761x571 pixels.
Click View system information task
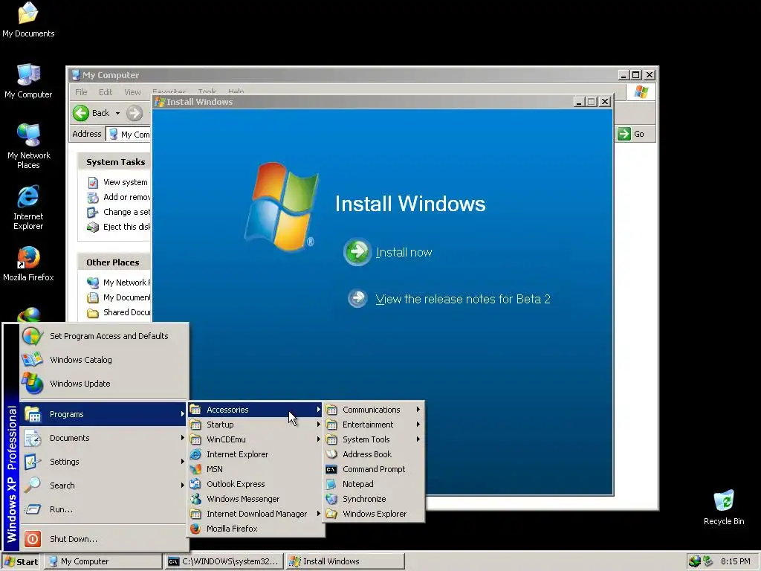(x=118, y=183)
